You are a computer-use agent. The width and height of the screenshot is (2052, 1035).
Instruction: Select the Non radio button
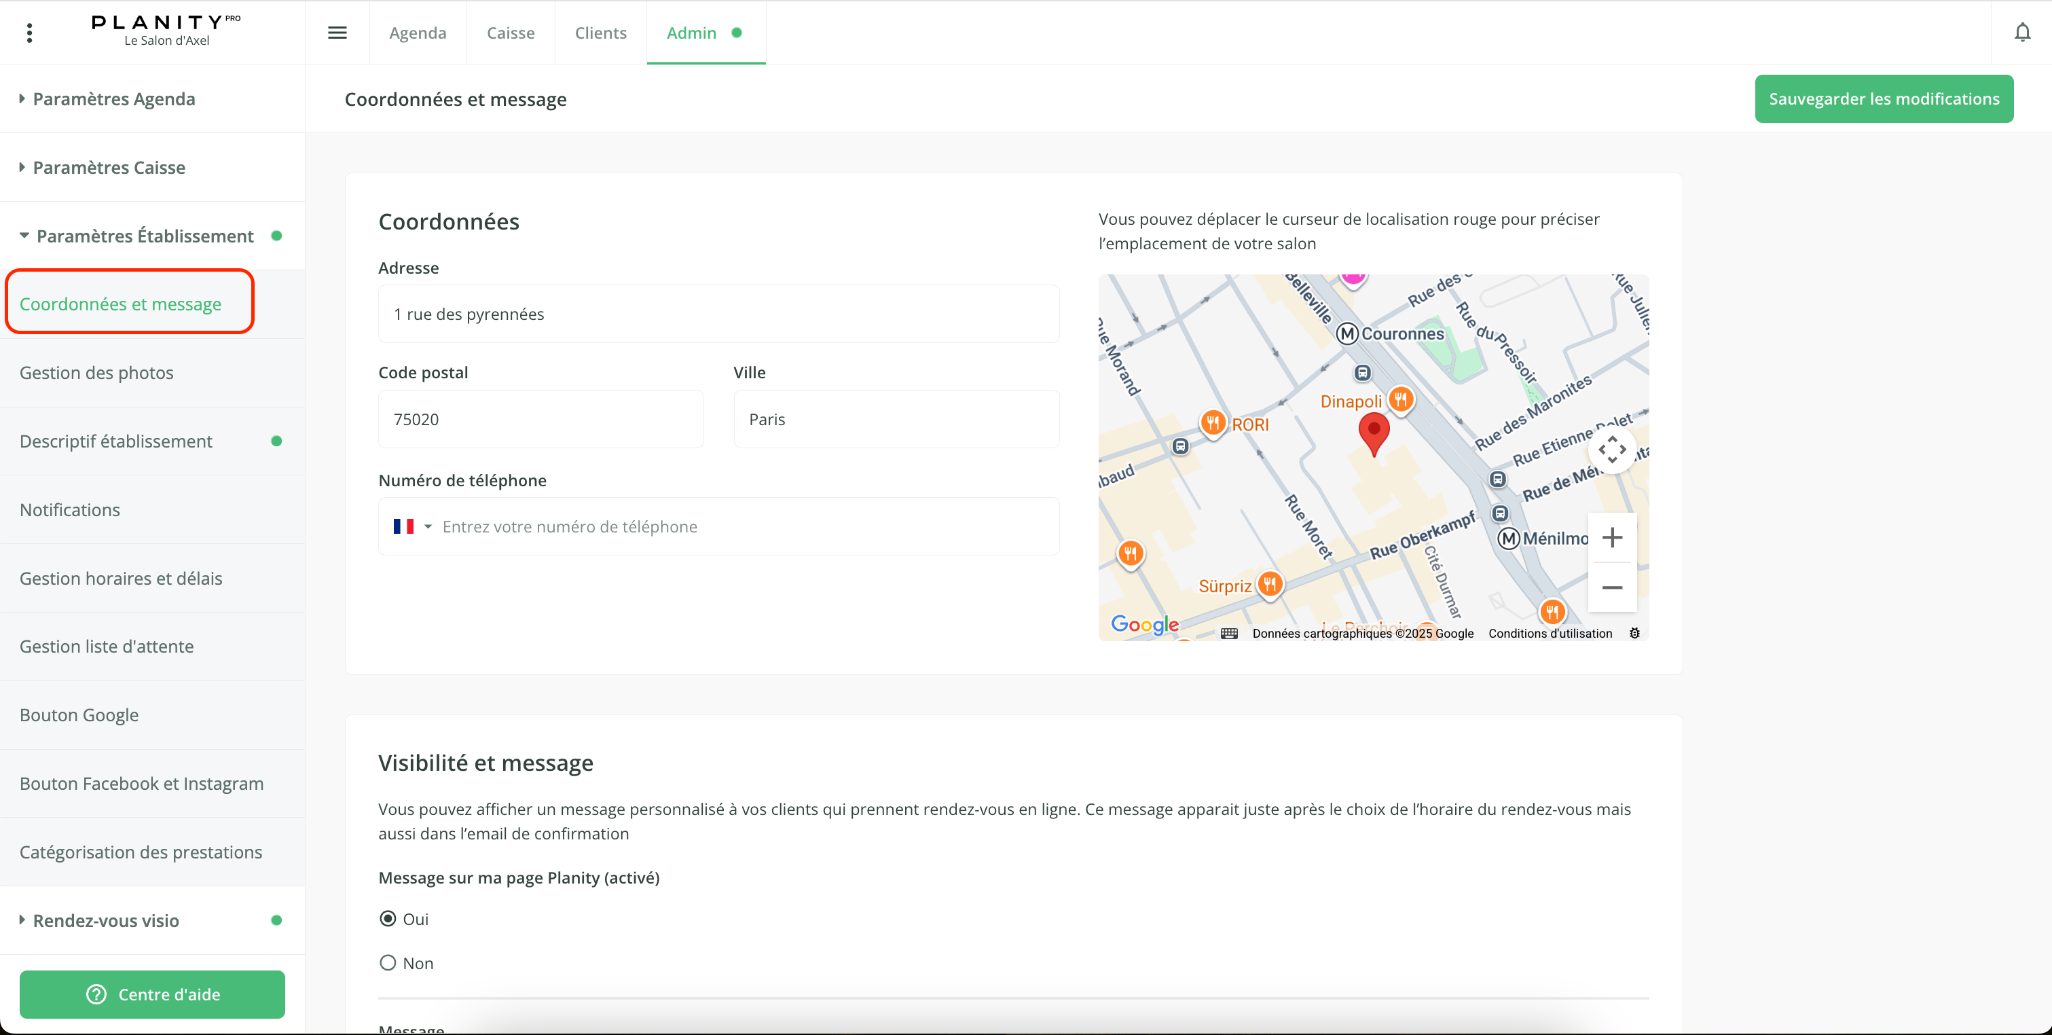(x=388, y=962)
